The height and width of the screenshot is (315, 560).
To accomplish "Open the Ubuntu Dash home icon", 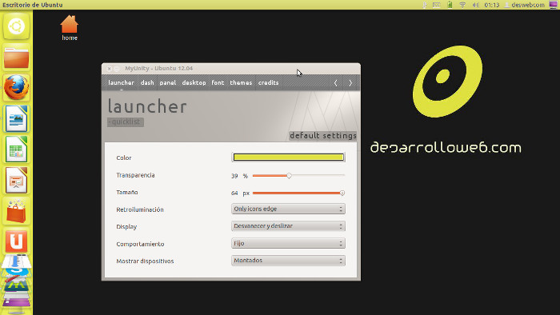I will tap(17, 26).
